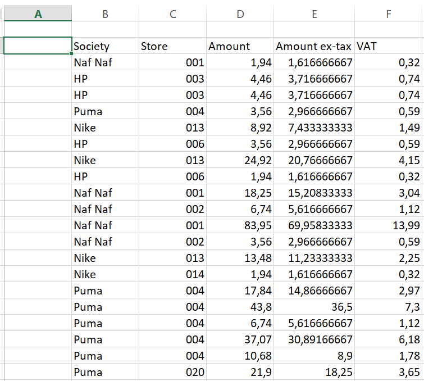Select the cell showing 7,433333333

click(x=314, y=128)
